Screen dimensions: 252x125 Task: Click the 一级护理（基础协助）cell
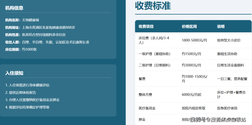point(154,54)
